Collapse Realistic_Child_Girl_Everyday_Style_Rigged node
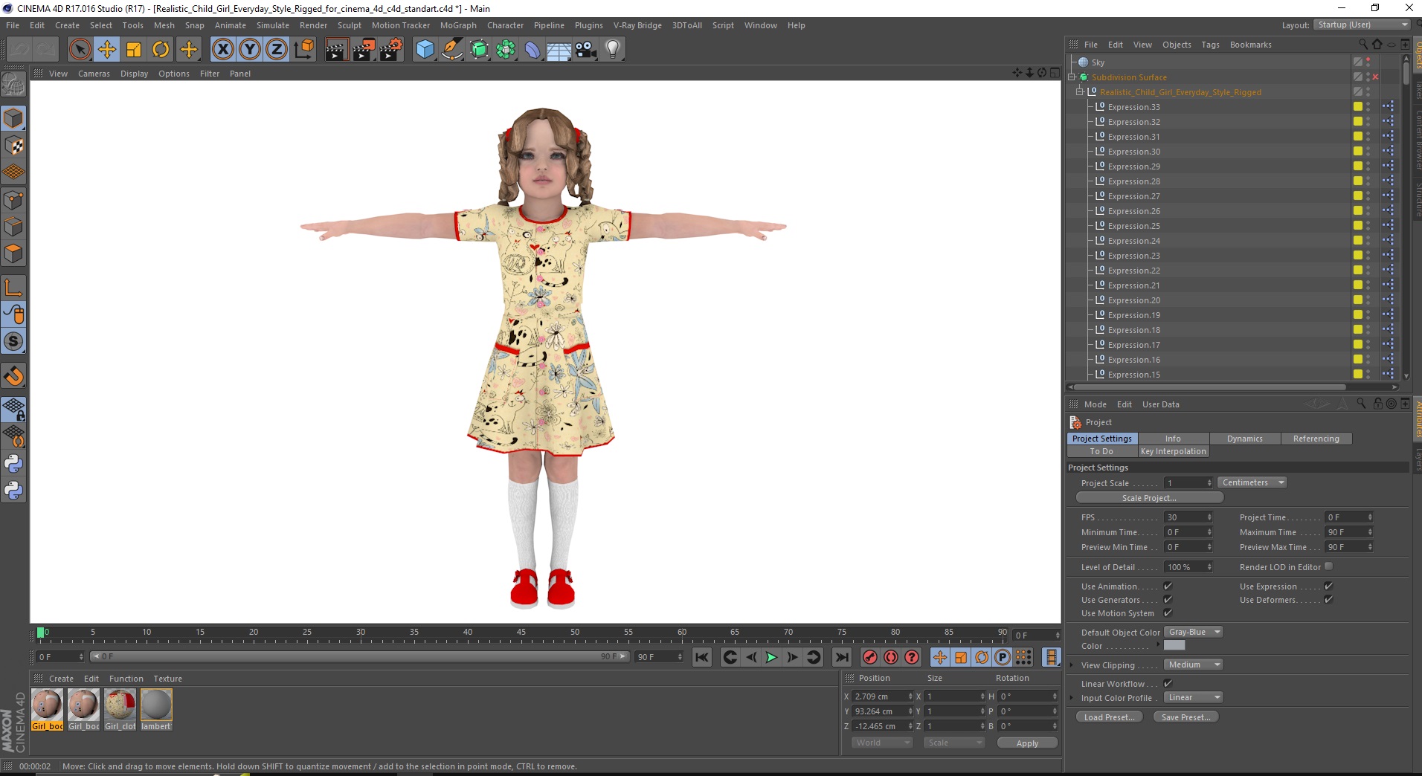The height and width of the screenshot is (776, 1422). [1080, 92]
